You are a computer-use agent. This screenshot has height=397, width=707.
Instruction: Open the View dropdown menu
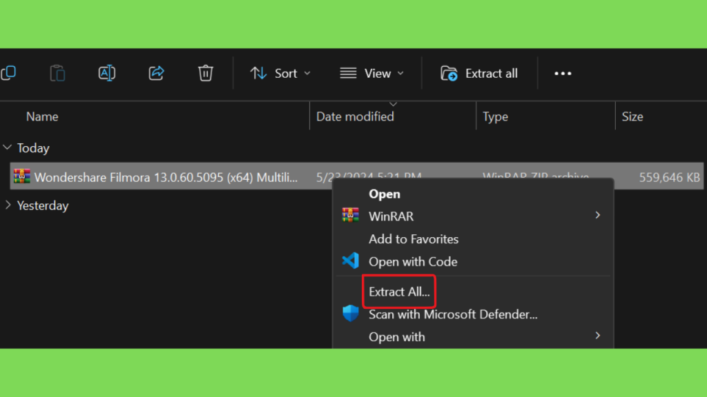[x=372, y=73]
